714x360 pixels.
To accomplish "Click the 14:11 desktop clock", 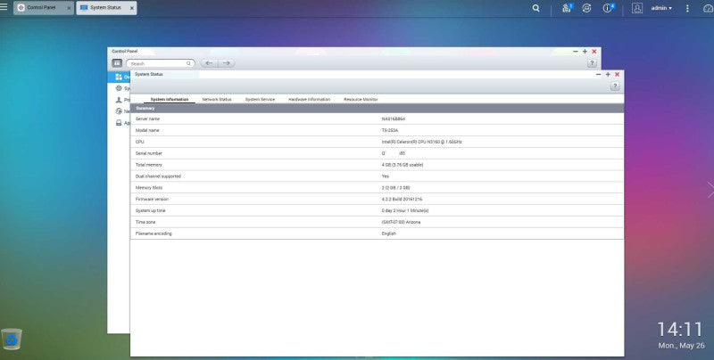I will pyautogui.click(x=680, y=330).
